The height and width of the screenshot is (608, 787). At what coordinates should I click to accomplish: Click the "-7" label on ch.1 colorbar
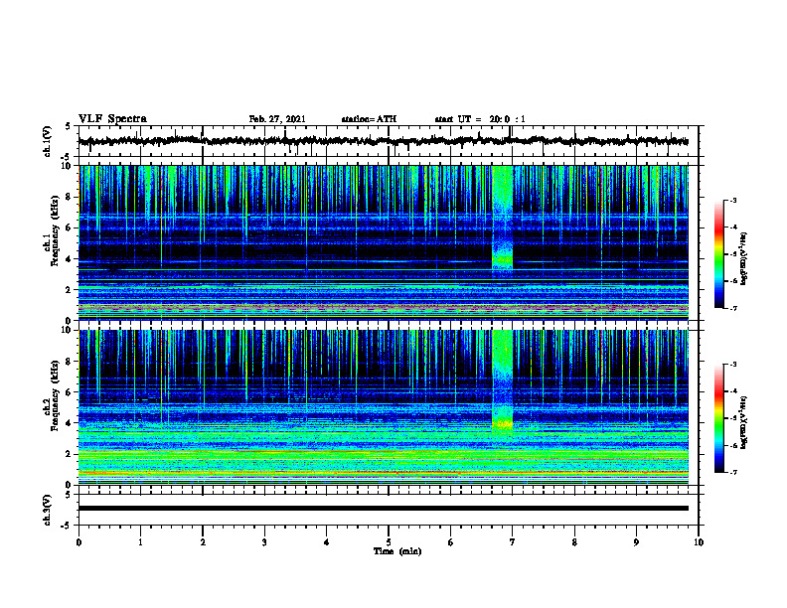[x=732, y=308]
